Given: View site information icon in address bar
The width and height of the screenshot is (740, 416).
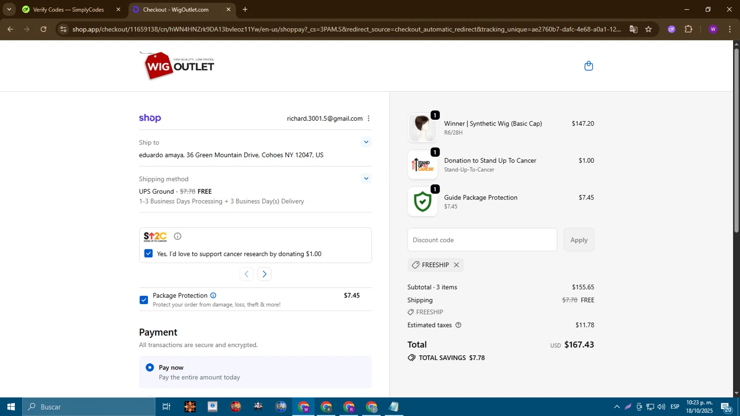Looking at the screenshot, I should (x=63, y=29).
